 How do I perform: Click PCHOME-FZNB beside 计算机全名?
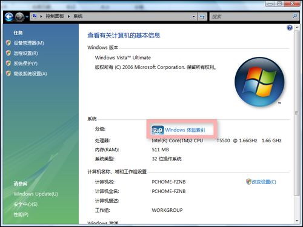pyautogui.click(x=168, y=191)
